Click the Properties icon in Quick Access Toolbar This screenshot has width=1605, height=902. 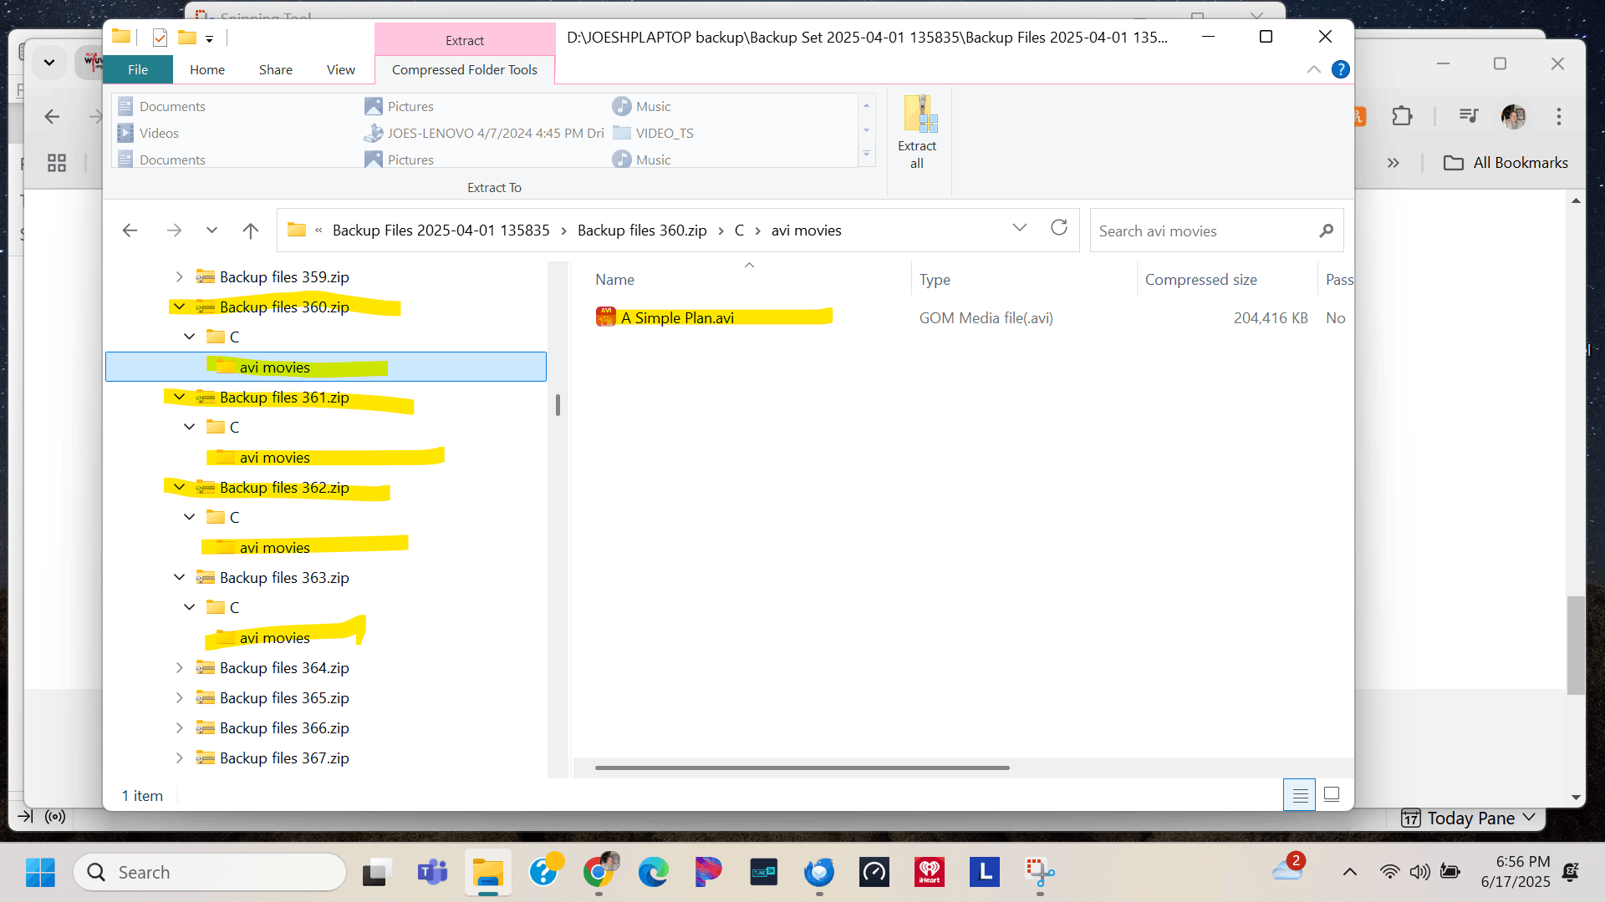[x=159, y=37]
